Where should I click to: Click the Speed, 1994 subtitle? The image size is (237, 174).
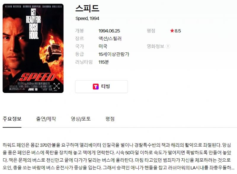click(x=87, y=19)
